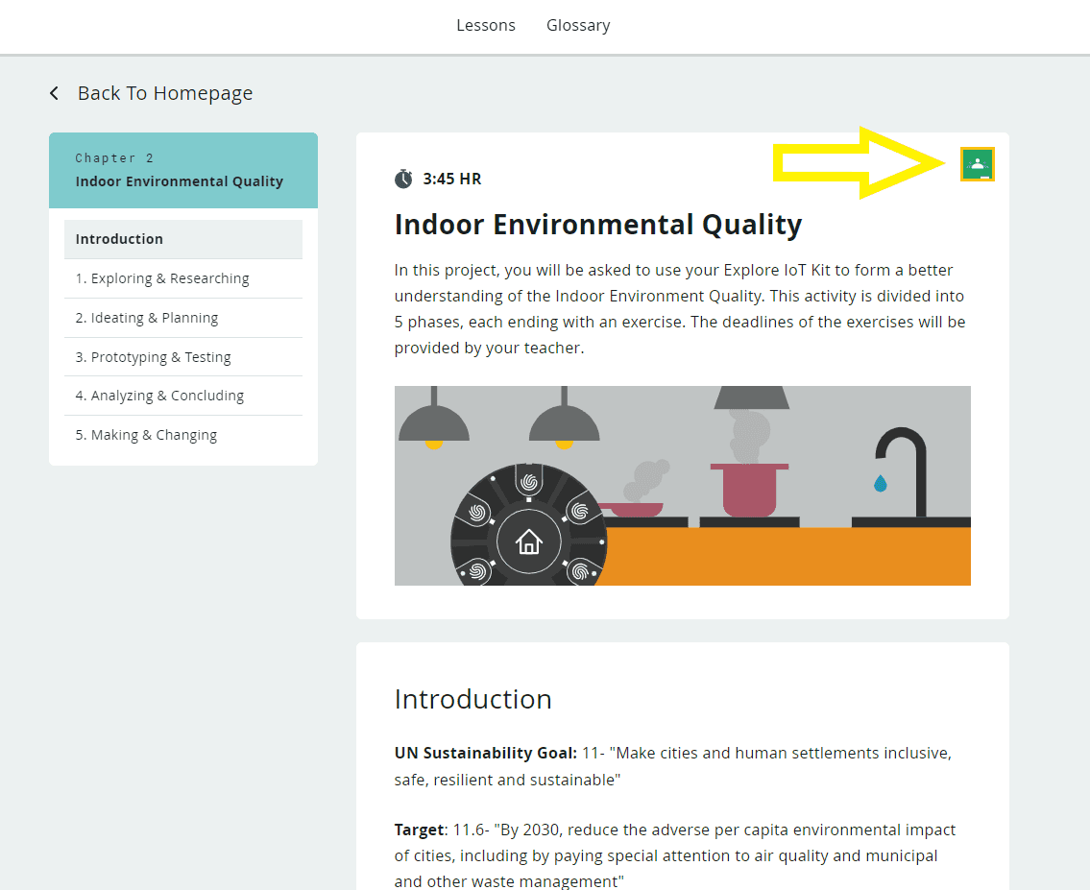Screen dimensions: 1090x890
Task: Navigate to 2. Ideating & Planning
Action: point(147,318)
